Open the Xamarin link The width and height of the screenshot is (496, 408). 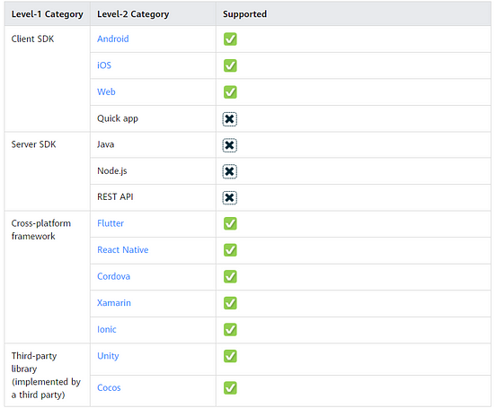tap(114, 303)
